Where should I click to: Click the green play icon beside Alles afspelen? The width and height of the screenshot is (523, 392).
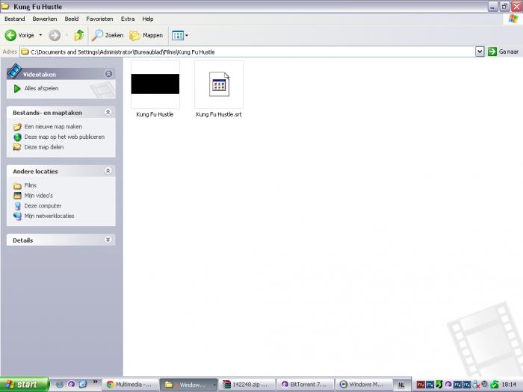(17, 89)
